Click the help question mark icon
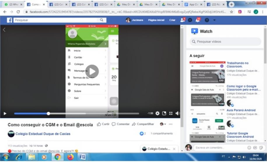The width and height of the screenshot is (267, 162). (x=207, y=20)
